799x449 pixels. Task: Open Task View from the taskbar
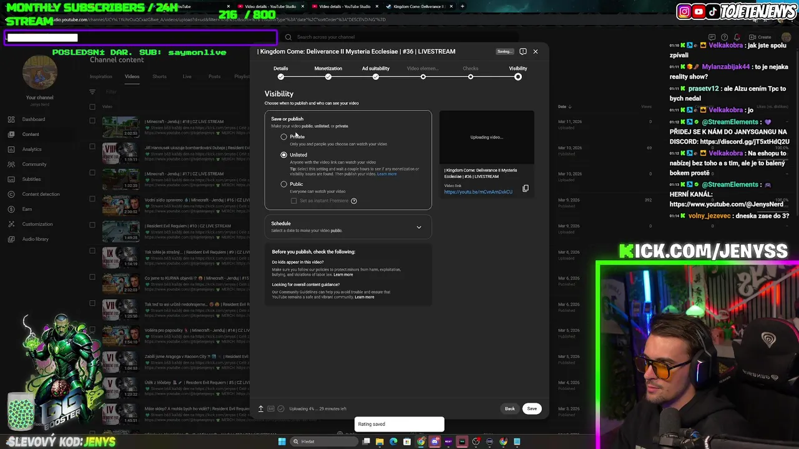[x=366, y=442]
